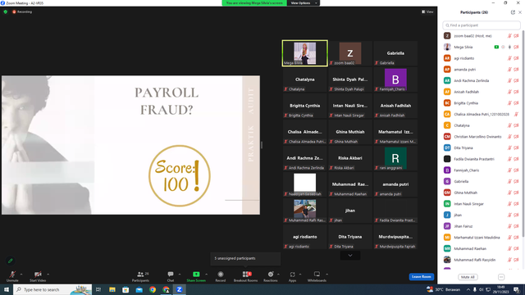This screenshot has height=295, width=525.
Task: Open notification center in system tray
Action: click(517, 289)
